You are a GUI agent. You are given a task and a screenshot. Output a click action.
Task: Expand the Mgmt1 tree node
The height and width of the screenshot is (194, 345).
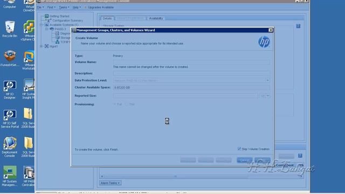tap(41, 46)
